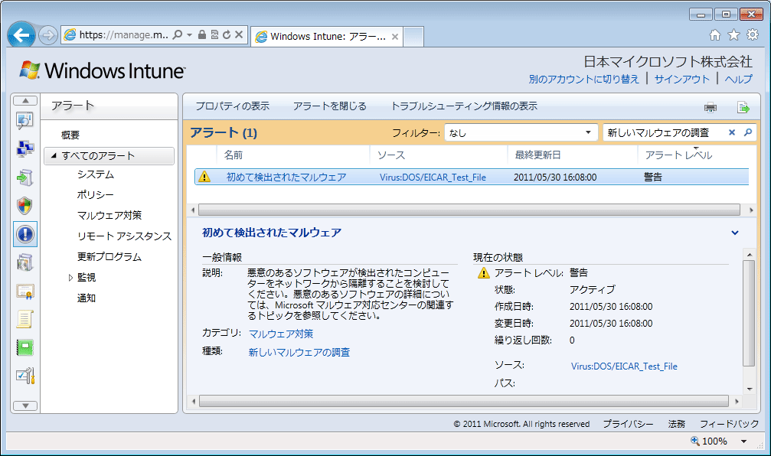Select システム under all alerts

(x=96, y=174)
